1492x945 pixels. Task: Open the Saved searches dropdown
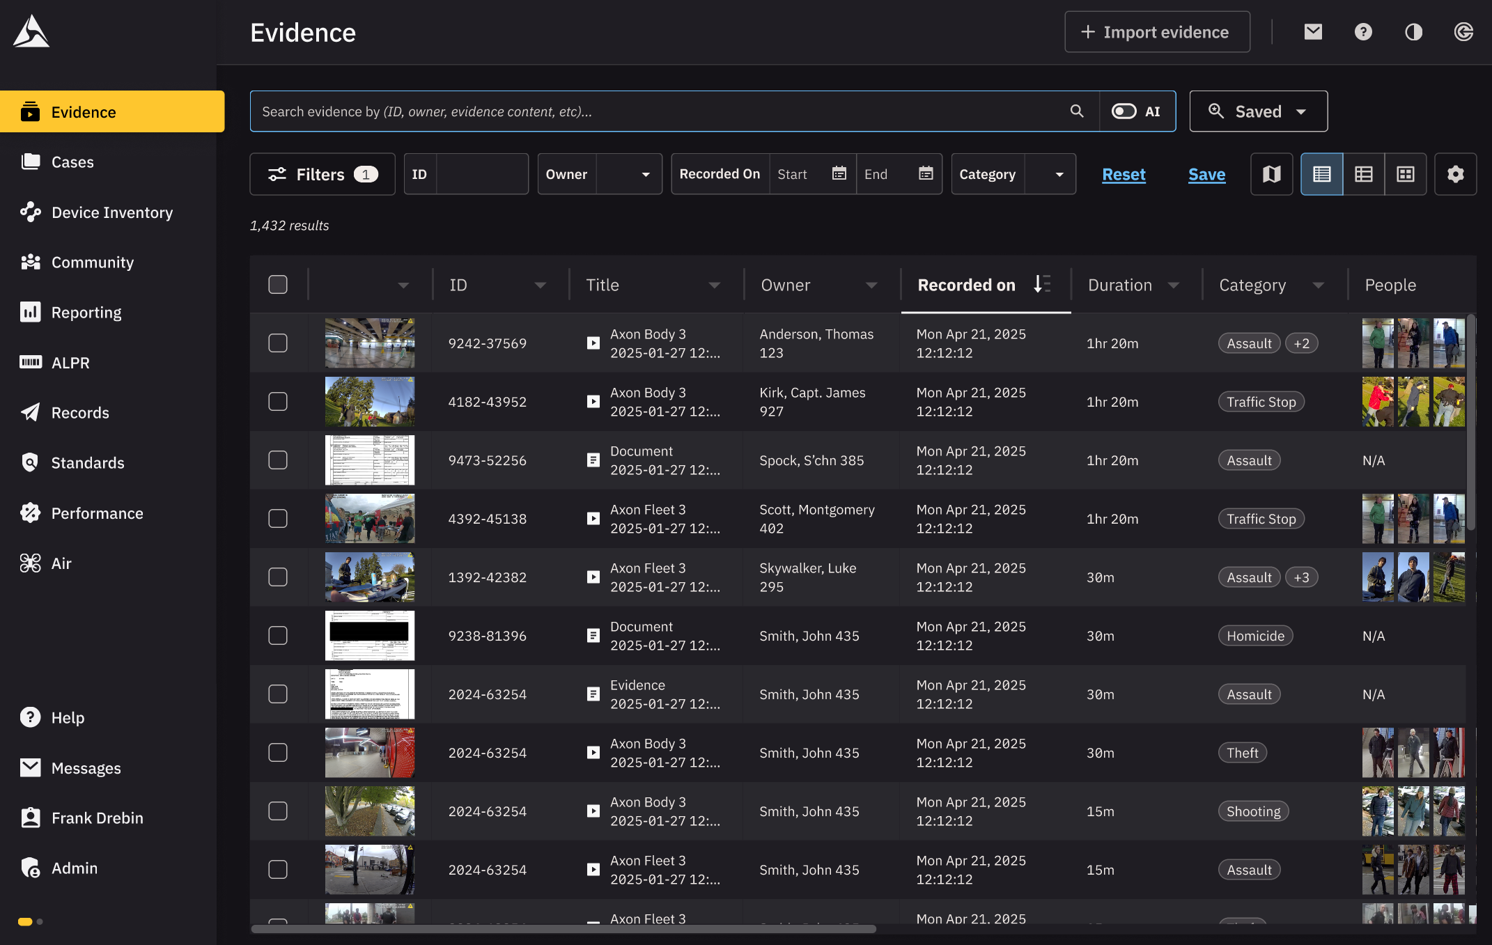click(x=1258, y=111)
